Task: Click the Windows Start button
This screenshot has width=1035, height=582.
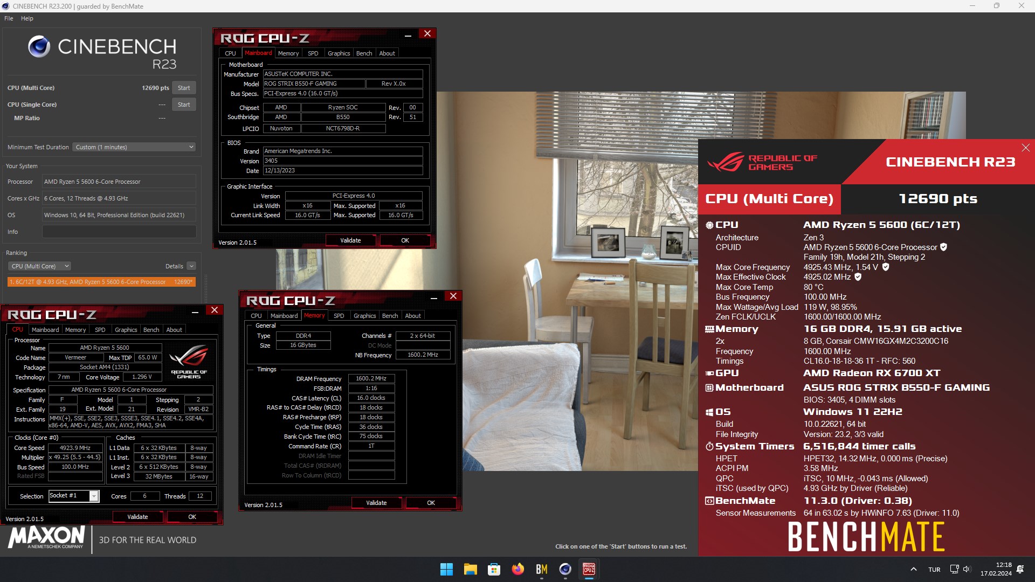Action: click(x=446, y=569)
